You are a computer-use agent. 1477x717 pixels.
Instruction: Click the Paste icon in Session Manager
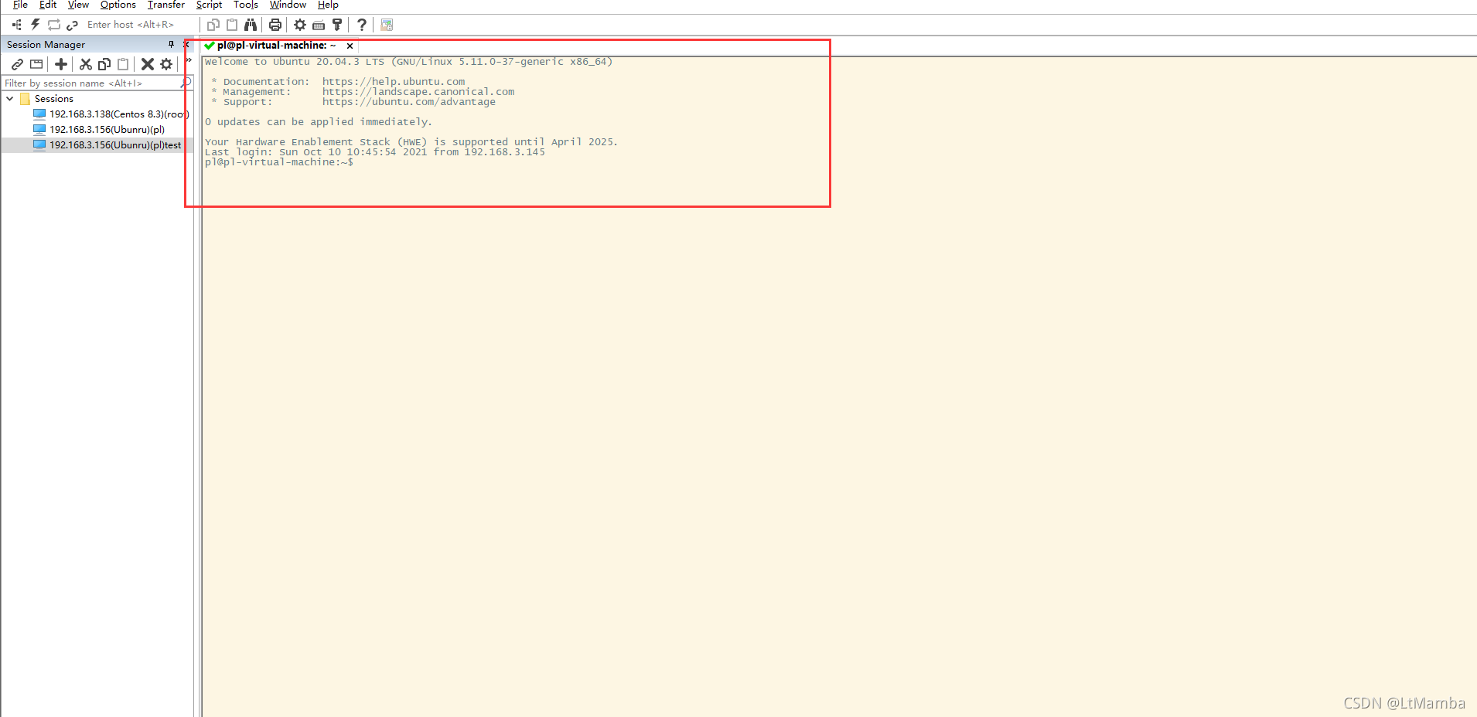click(123, 64)
